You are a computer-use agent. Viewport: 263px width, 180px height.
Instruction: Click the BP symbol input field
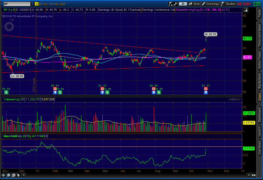(16, 4)
